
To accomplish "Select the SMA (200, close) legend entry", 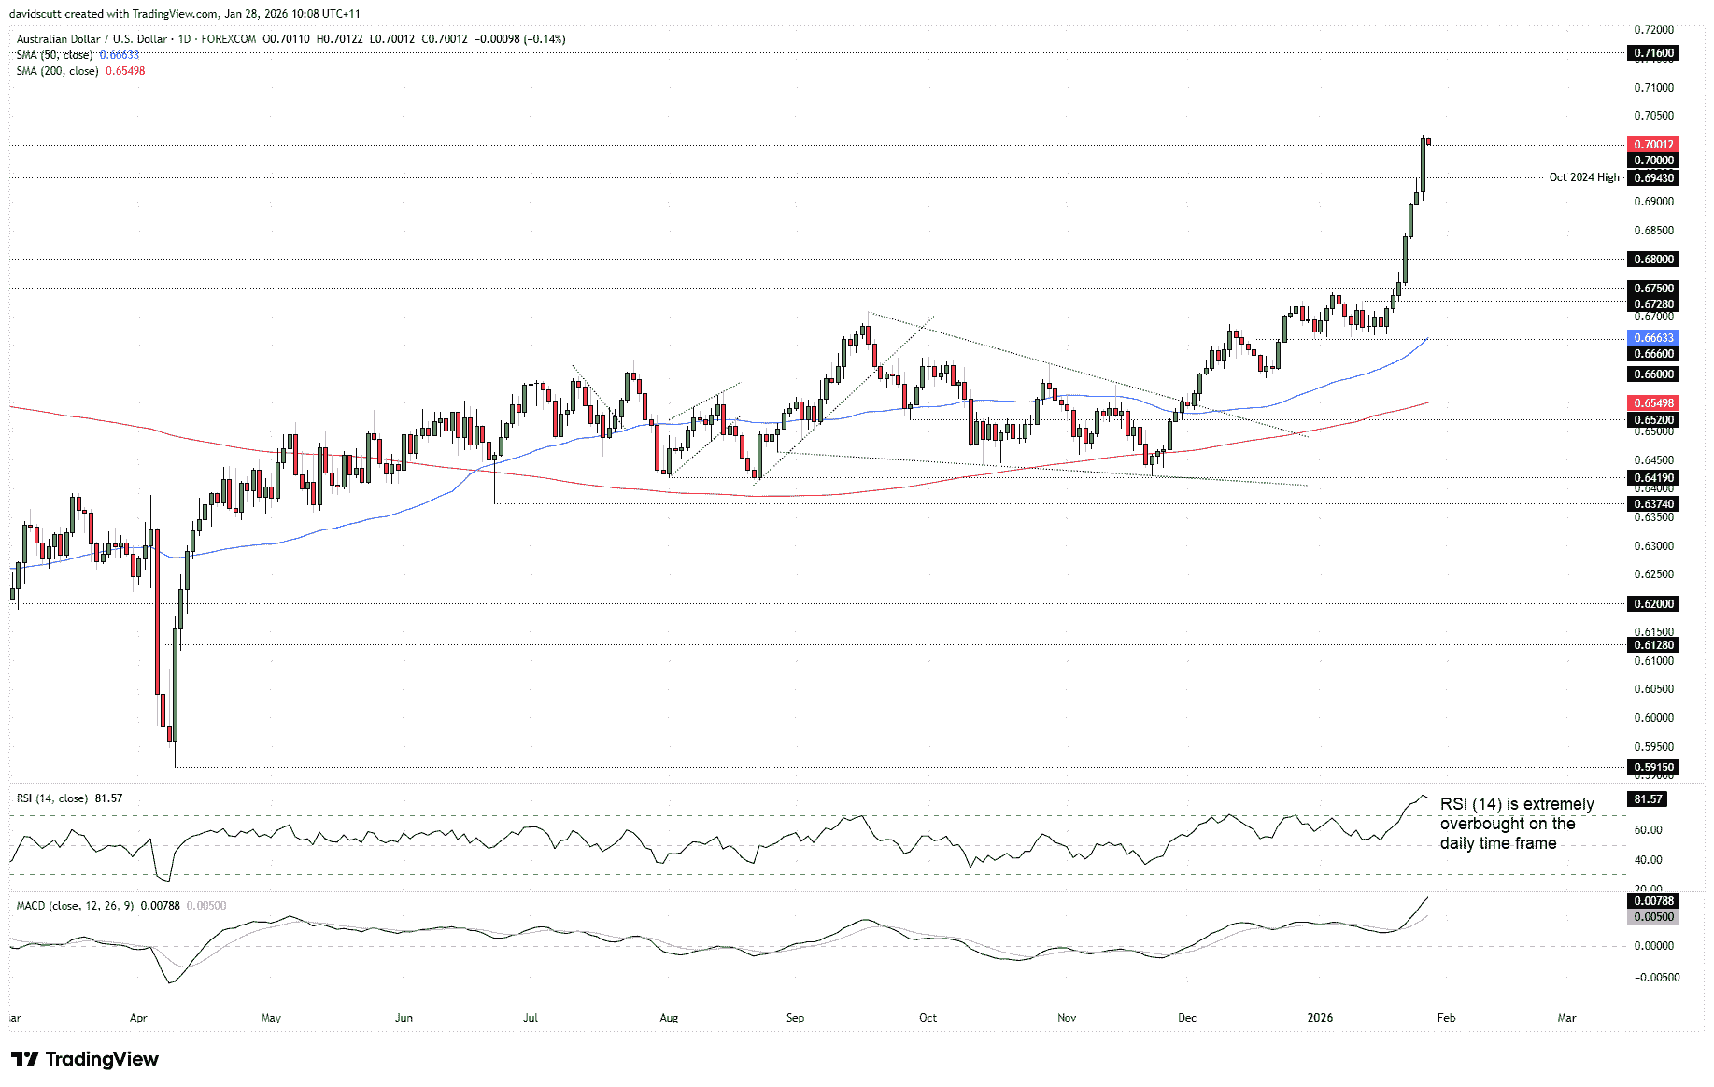I will 80,71.
